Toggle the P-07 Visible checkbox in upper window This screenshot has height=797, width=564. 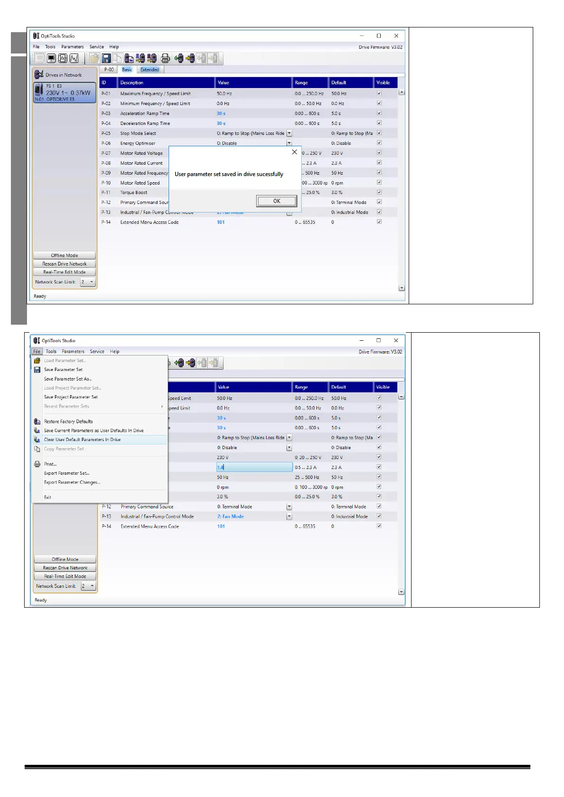coord(379,153)
